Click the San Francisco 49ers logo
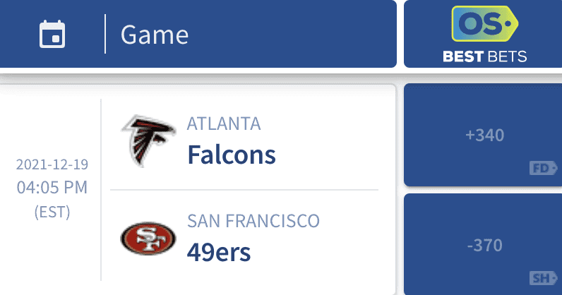562x295 pixels. (148, 239)
